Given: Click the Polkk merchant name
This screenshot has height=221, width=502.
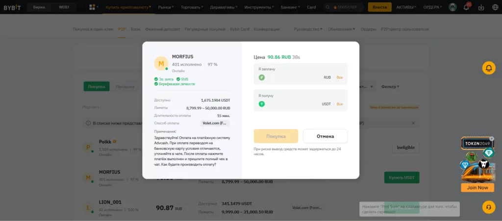Looking at the screenshot, I should [x=105, y=141].
